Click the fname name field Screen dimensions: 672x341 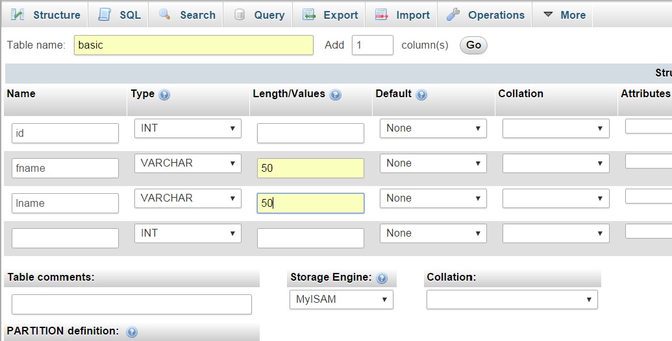point(65,168)
